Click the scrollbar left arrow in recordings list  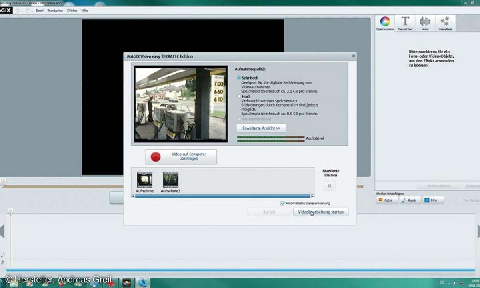133,196
